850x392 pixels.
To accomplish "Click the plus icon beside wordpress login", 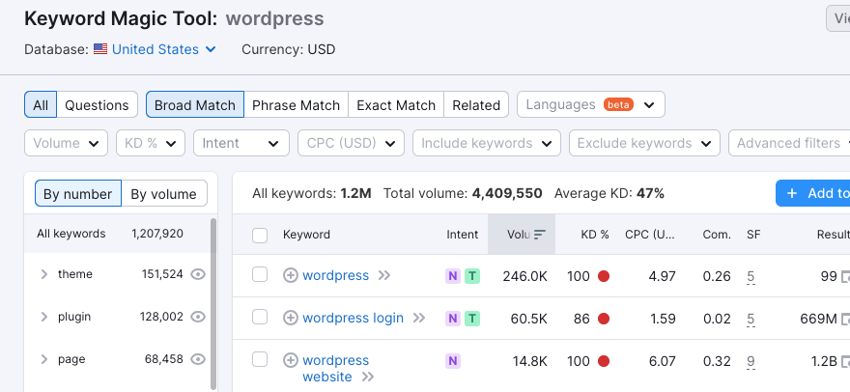I will pos(291,318).
